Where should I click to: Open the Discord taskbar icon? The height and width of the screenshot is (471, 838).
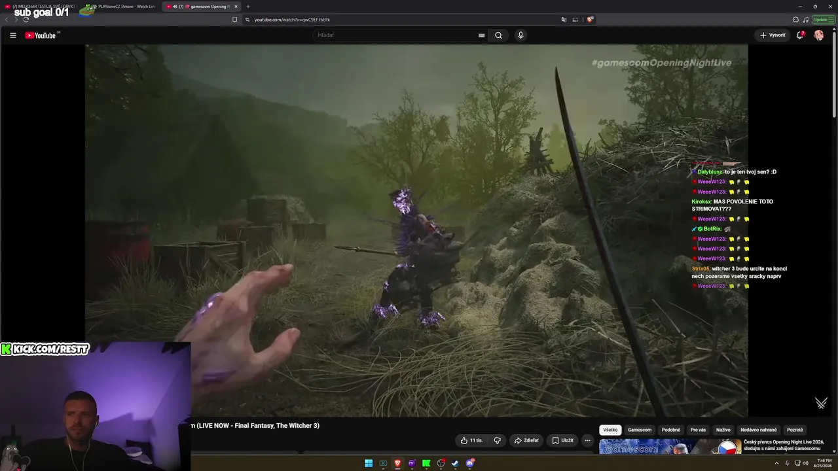pos(469,464)
